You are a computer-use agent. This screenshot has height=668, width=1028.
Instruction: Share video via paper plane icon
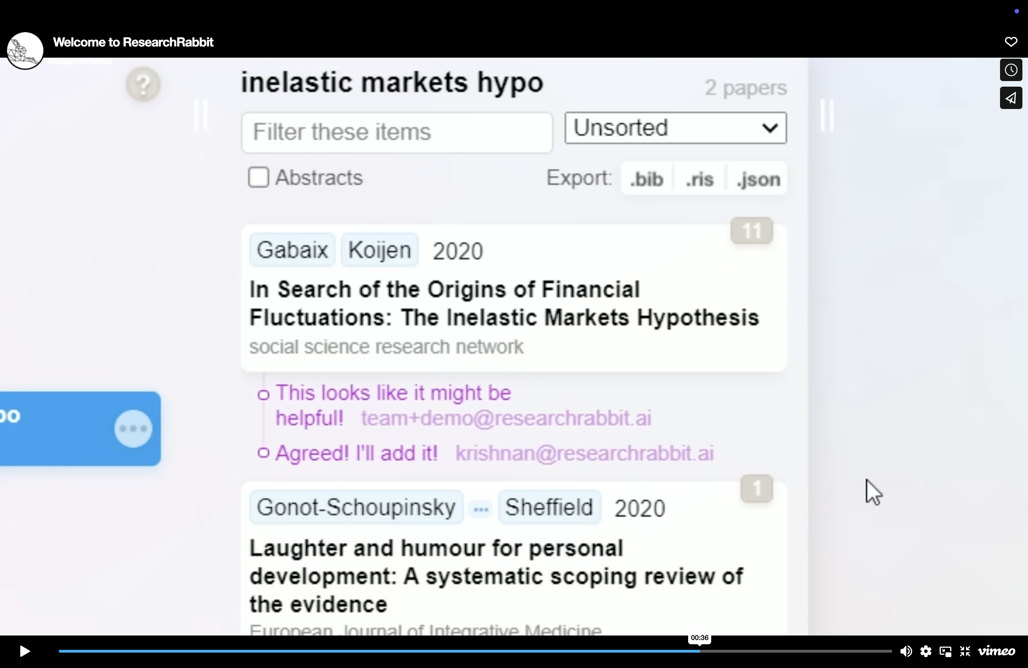click(x=1011, y=98)
